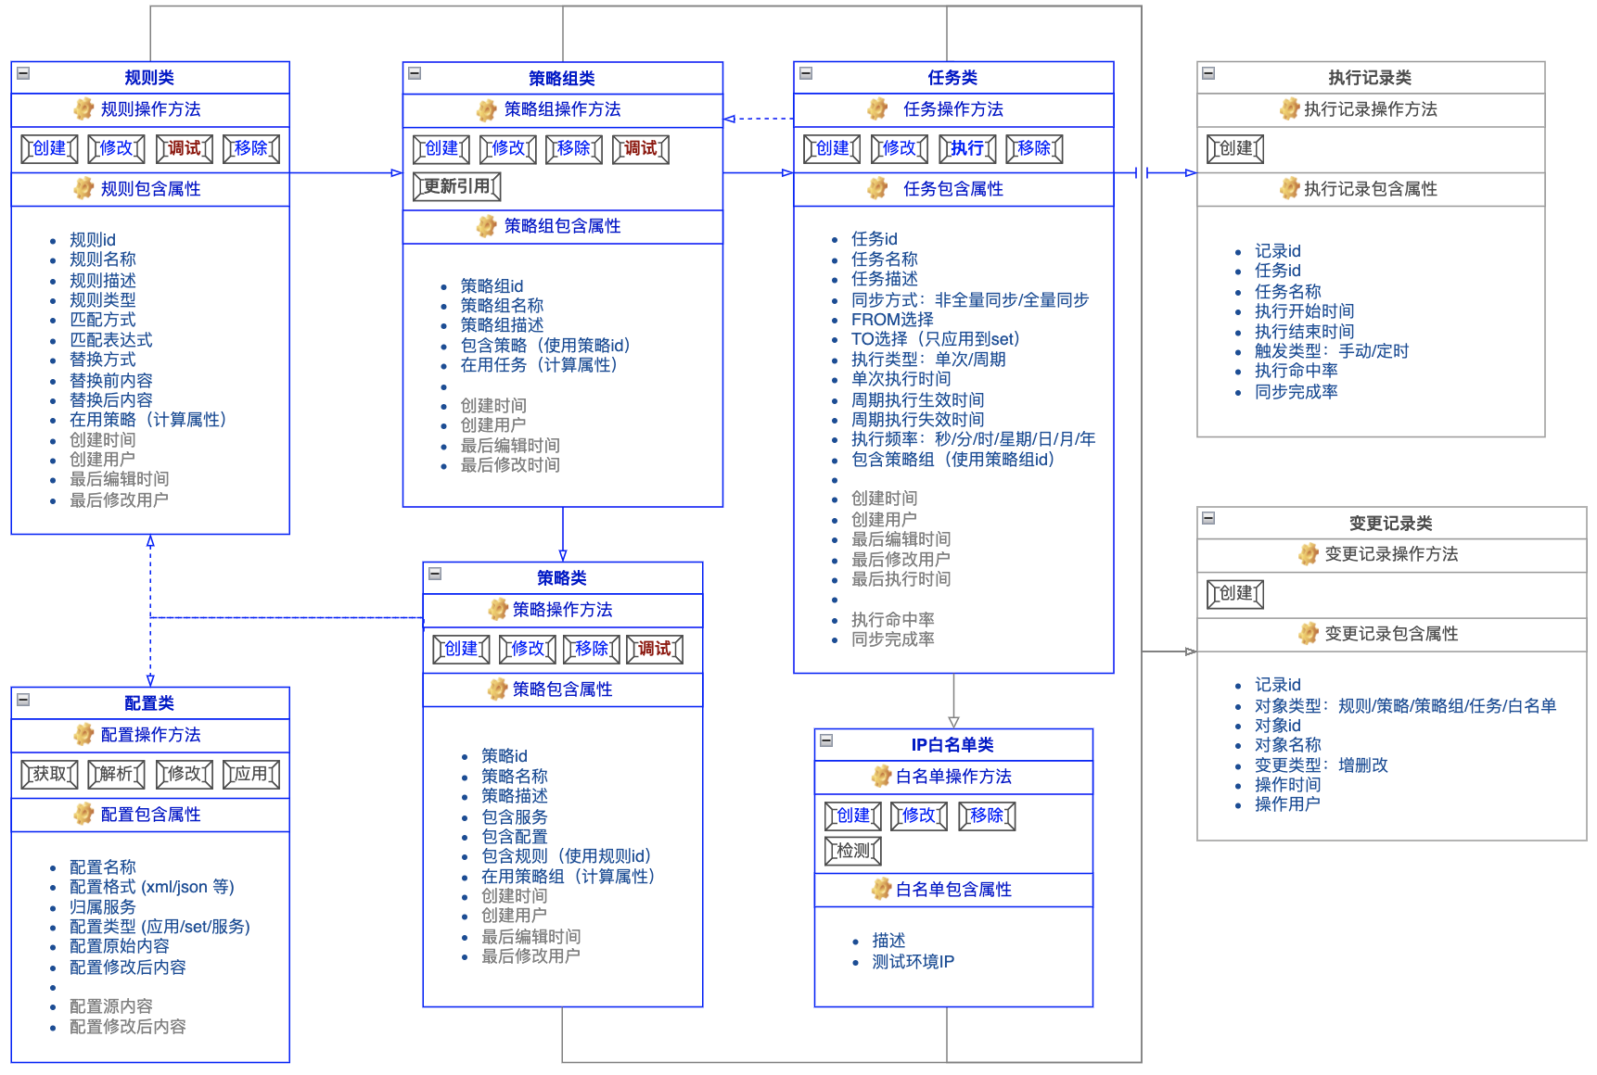
Task: Select the 变更记录类 title header
Action: click(1390, 524)
